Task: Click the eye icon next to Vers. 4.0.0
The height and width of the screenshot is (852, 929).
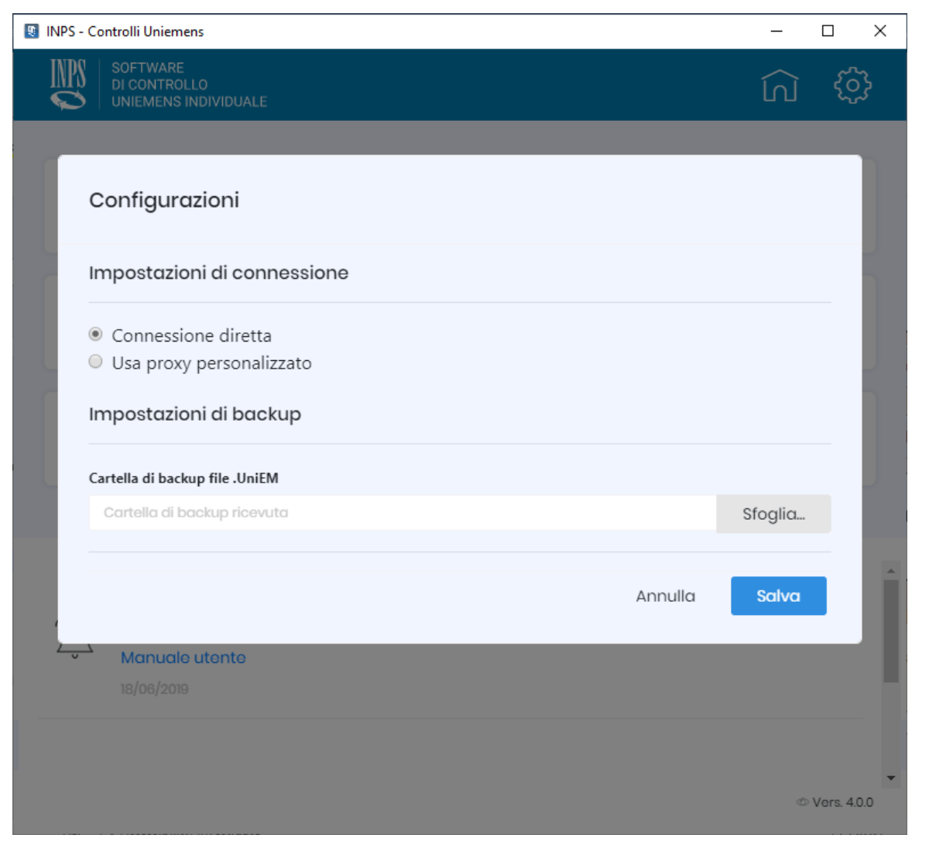Action: point(803,802)
